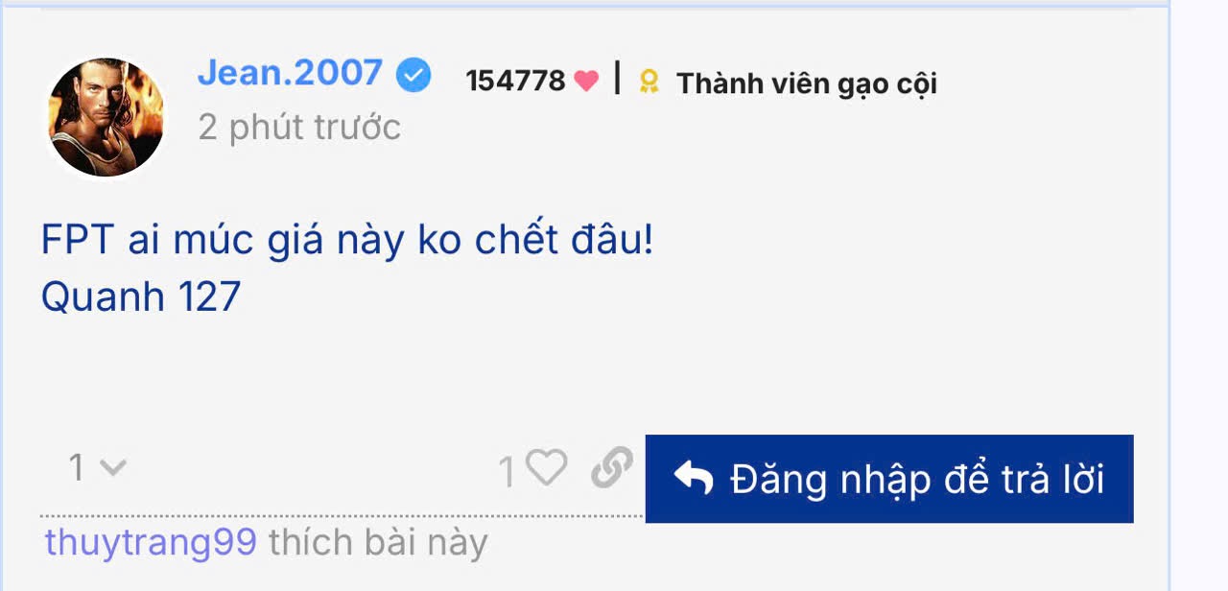
Task: Click the reply arrow icon in the button
Action: click(x=693, y=478)
